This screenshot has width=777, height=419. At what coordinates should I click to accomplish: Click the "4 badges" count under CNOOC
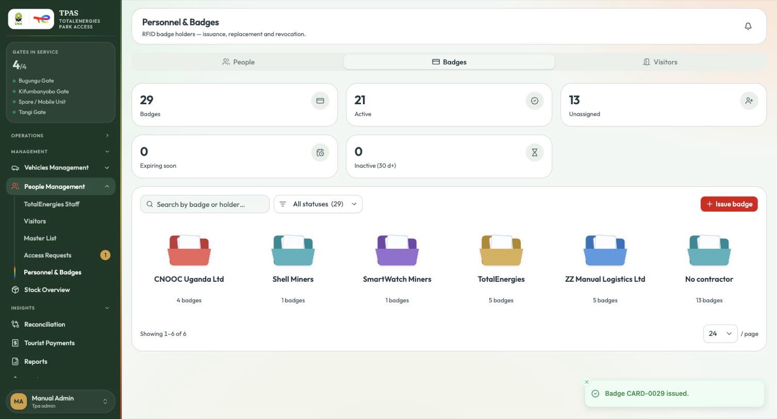[x=189, y=300]
